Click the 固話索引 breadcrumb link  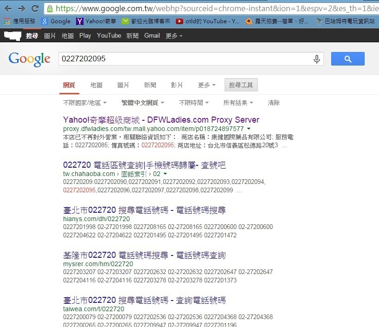134,174
